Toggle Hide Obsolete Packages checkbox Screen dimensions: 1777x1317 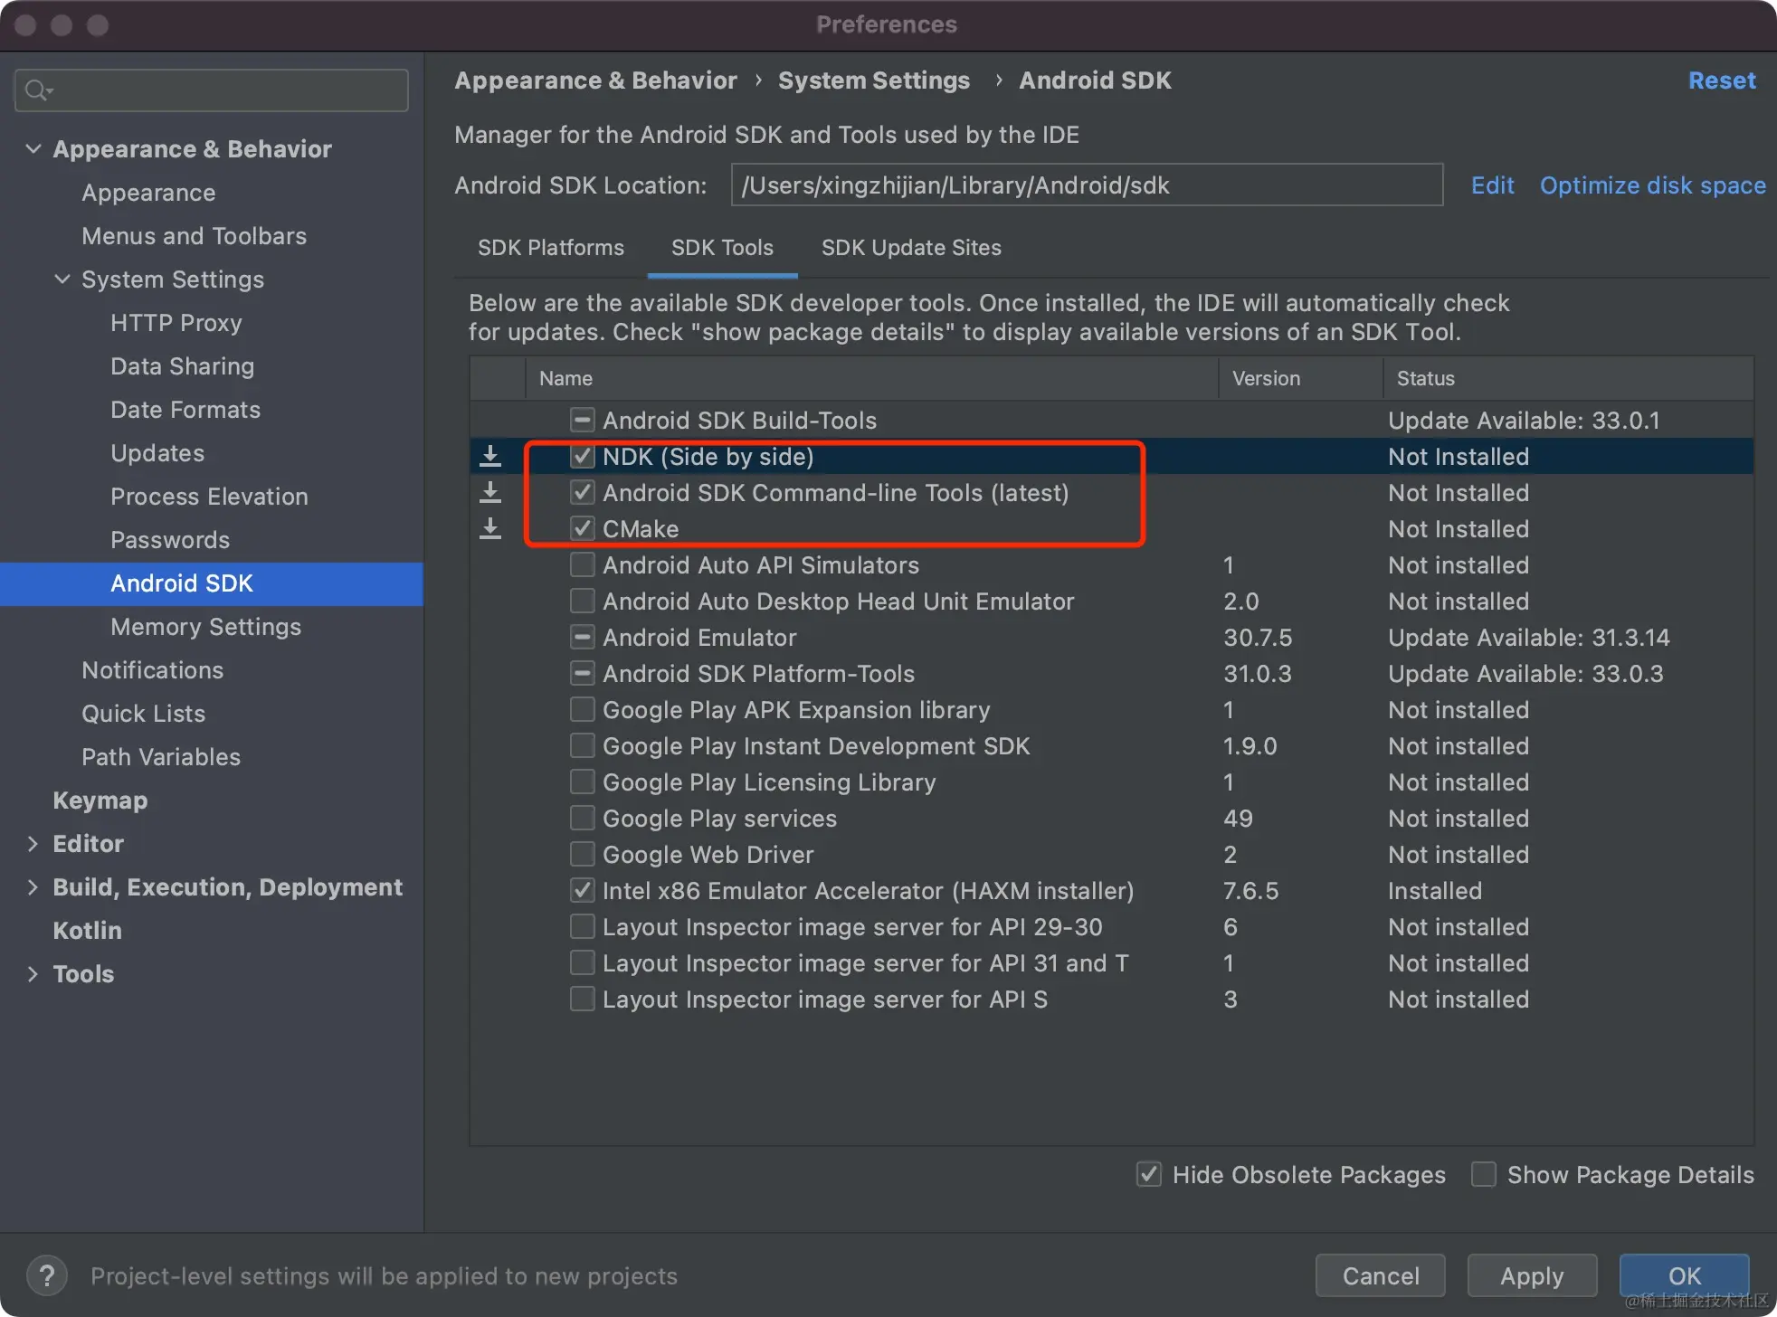(x=1148, y=1174)
